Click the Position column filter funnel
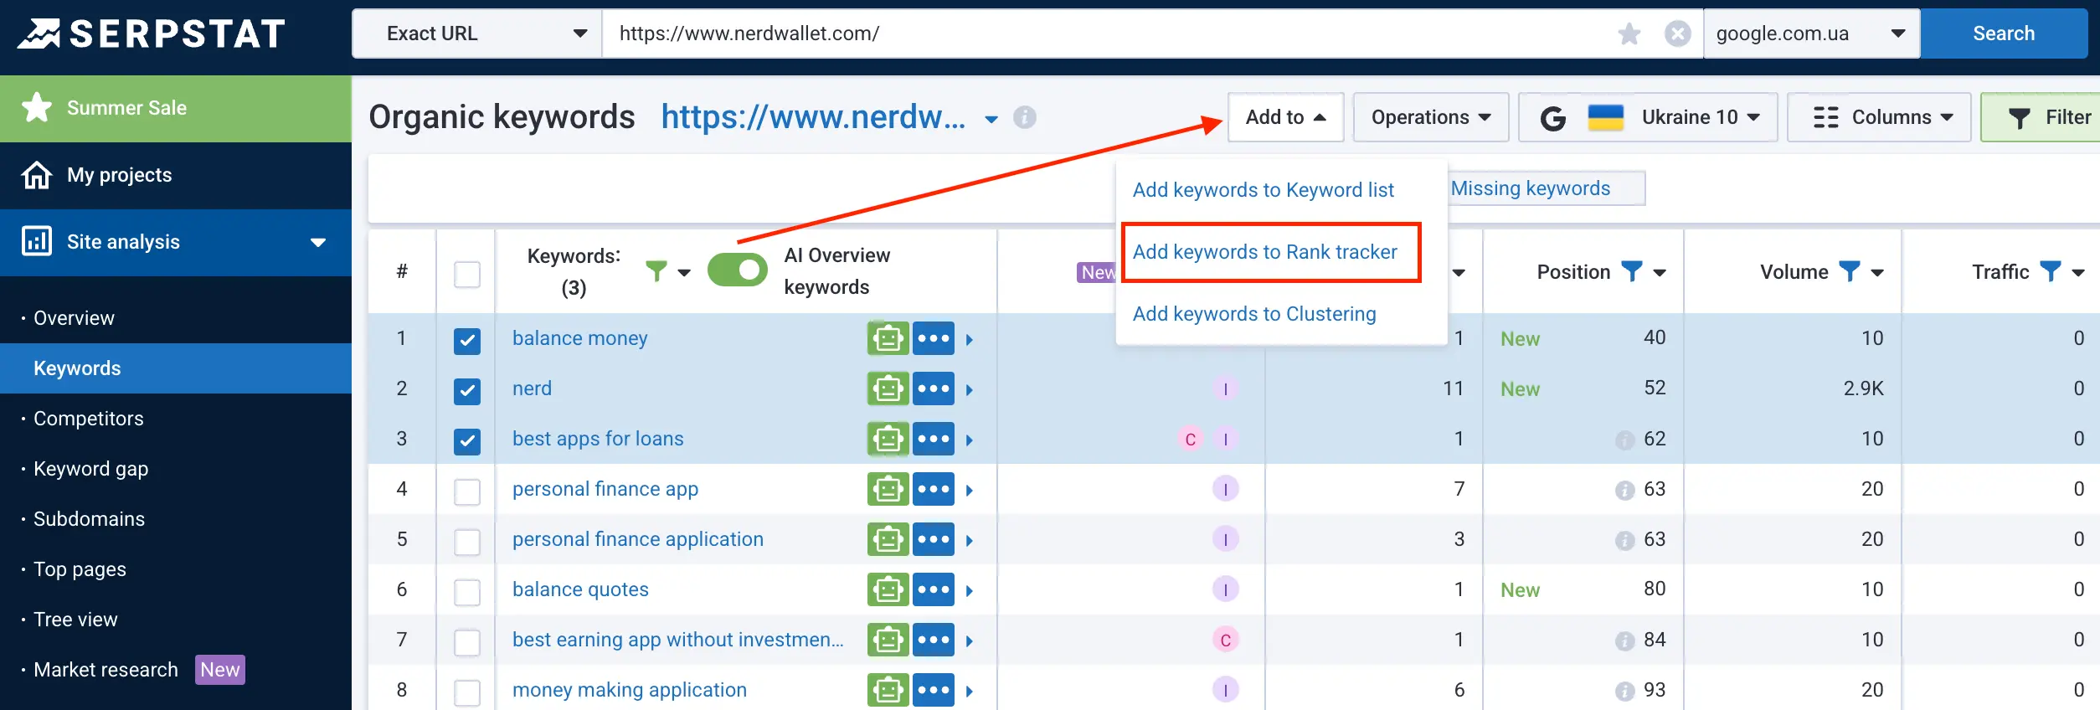This screenshot has width=2100, height=710. 1632,271
